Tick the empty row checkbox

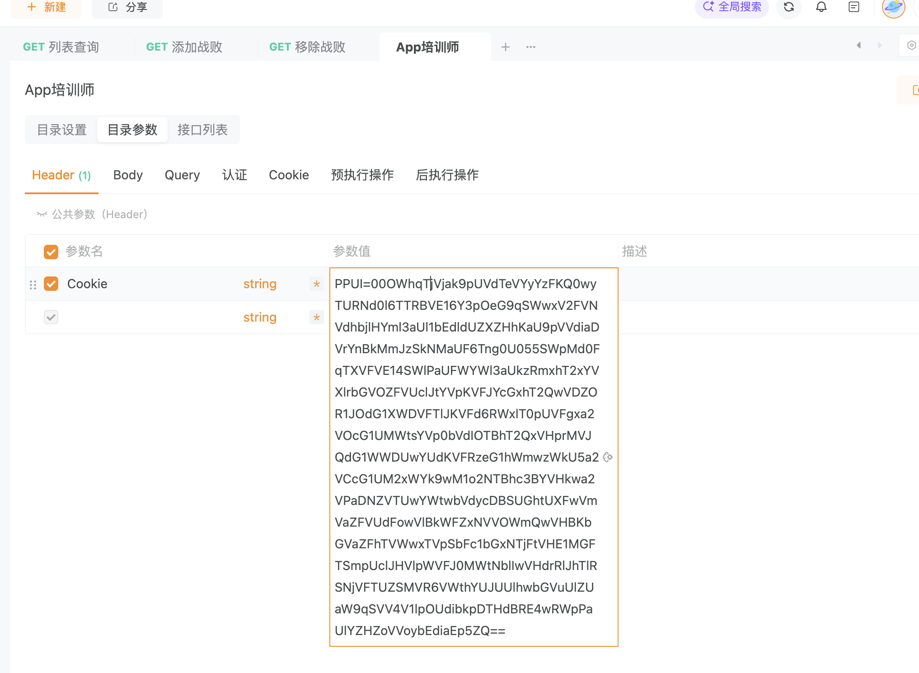pyautogui.click(x=51, y=317)
